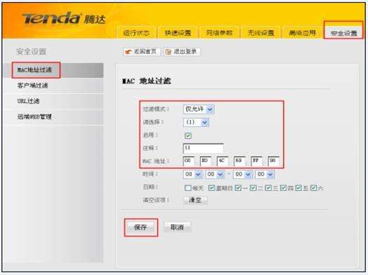Open the last end-minute time dropdown
The image size is (368, 275).
pyautogui.click(x=265, y=174)
